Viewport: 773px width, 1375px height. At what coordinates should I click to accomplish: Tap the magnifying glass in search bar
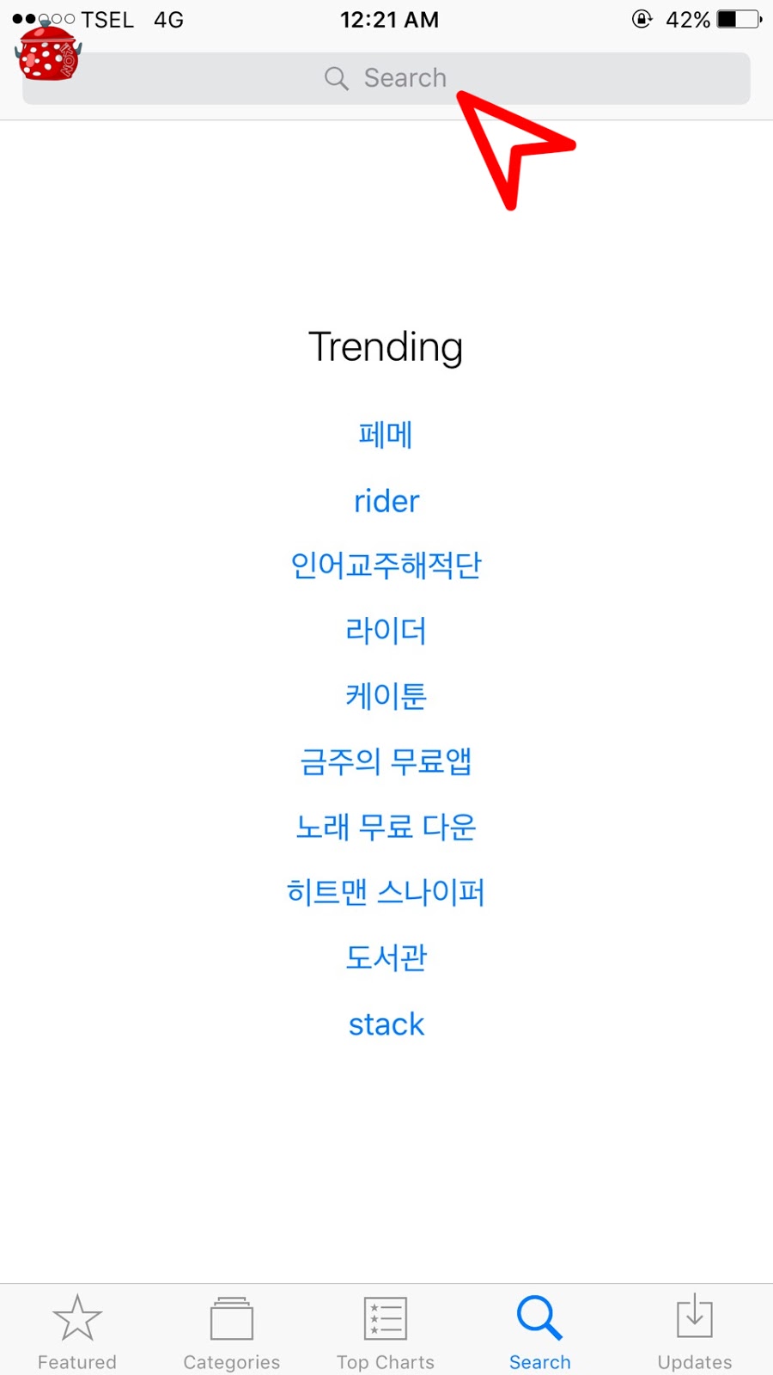coord(336,79)
